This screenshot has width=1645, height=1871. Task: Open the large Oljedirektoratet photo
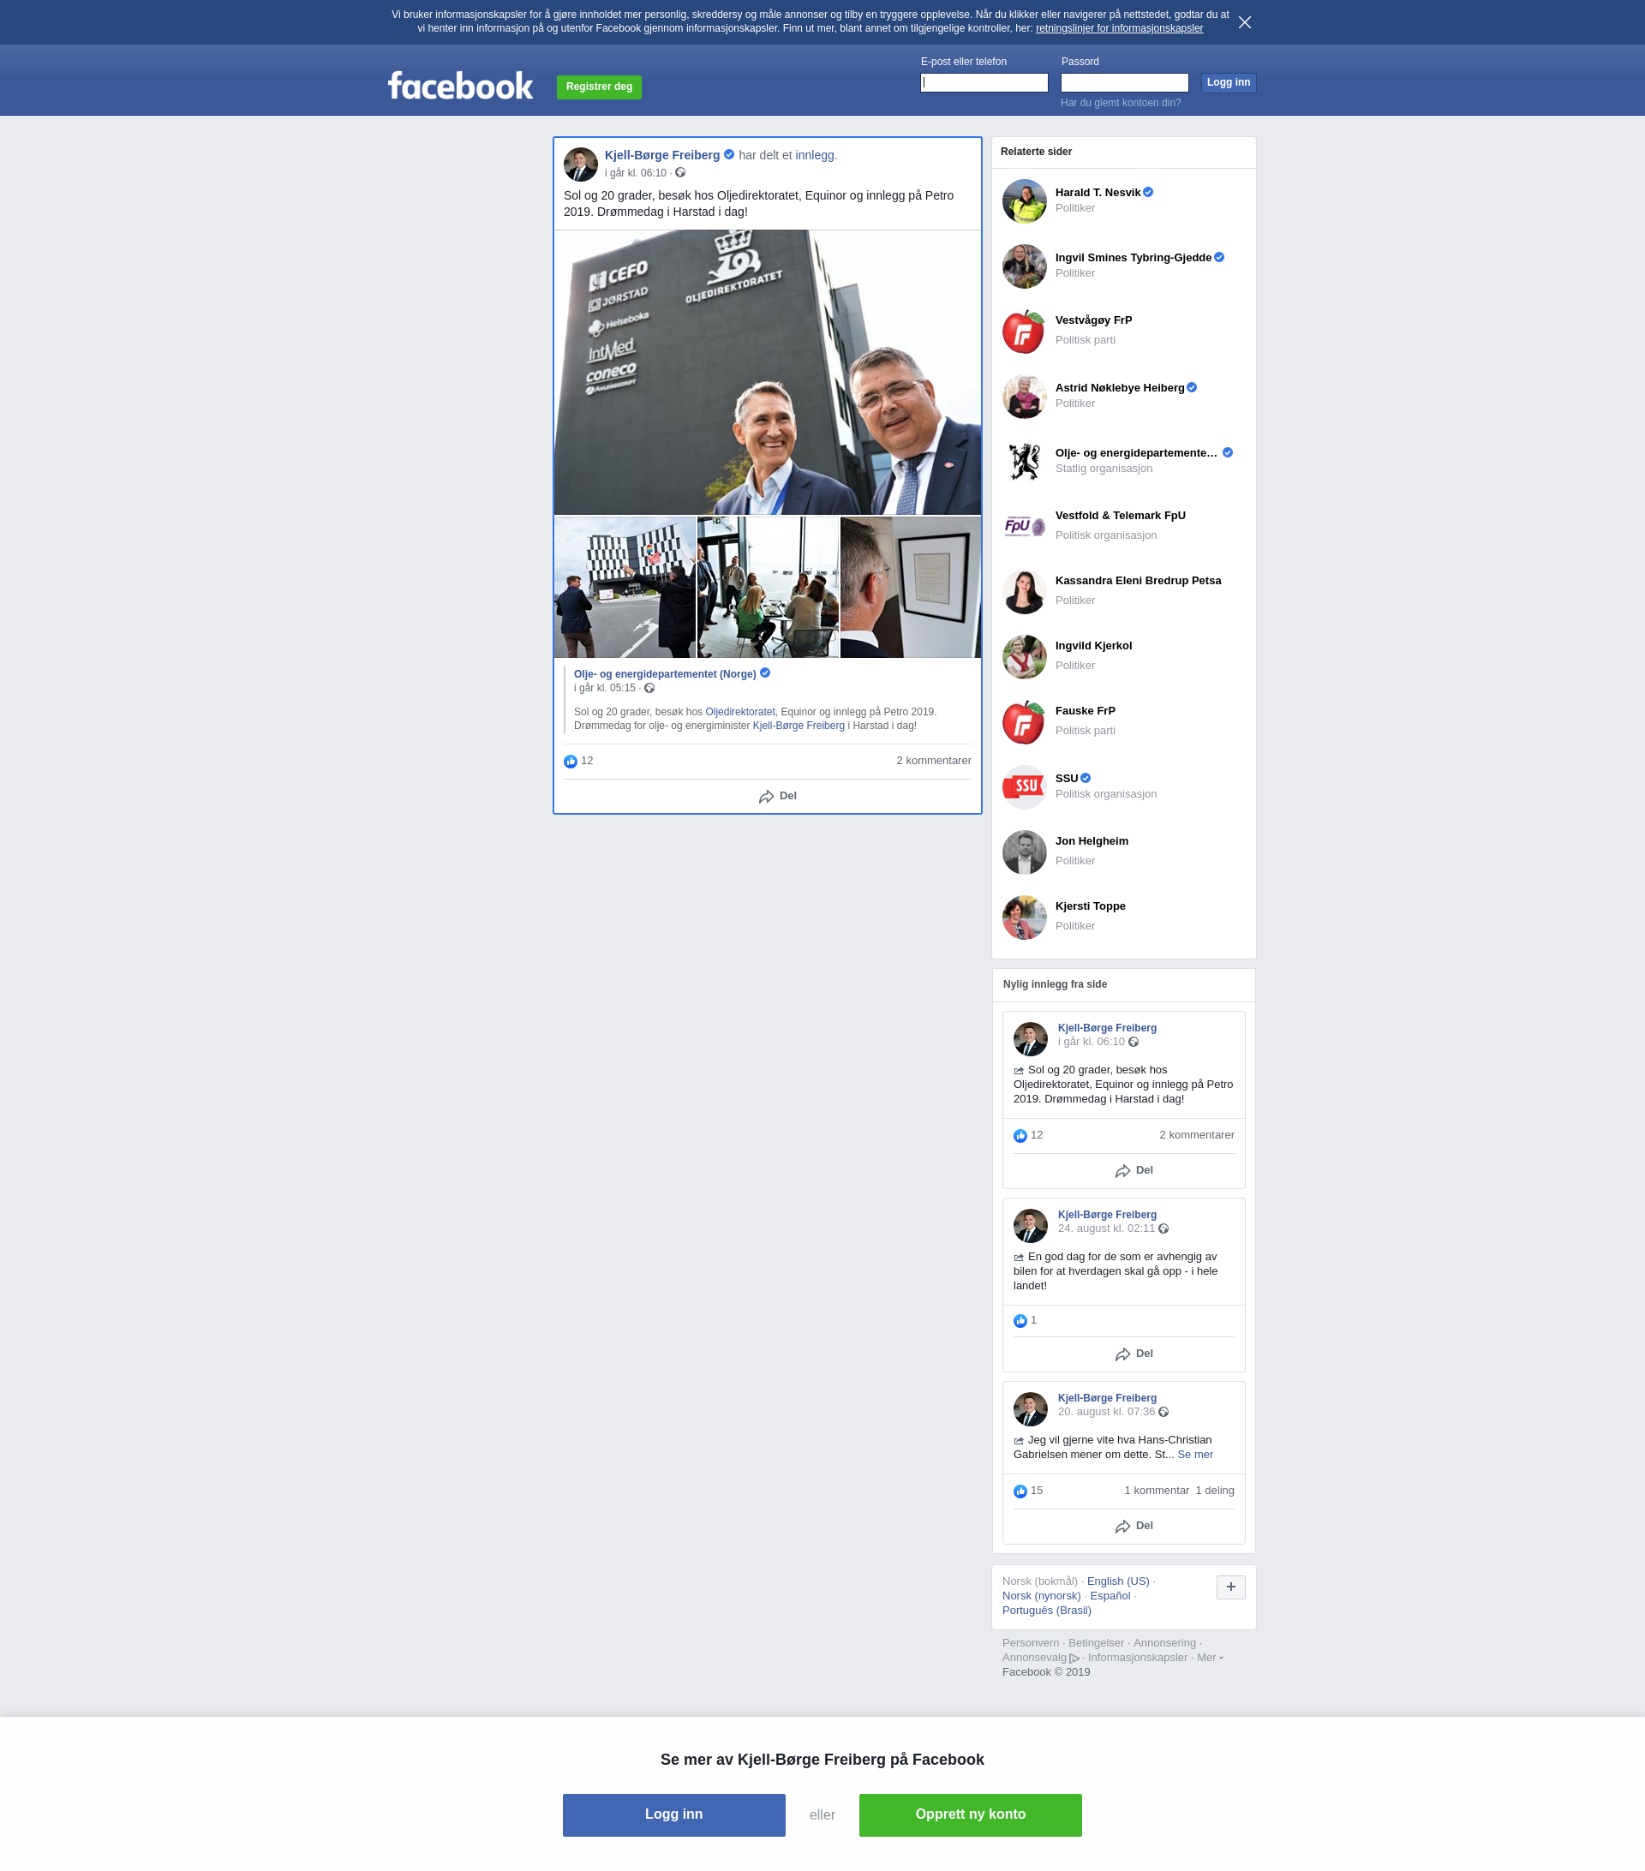[767, 373]
